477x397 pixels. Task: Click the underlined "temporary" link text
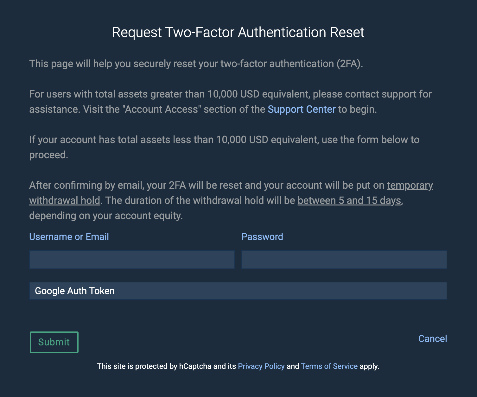(410, 185)
